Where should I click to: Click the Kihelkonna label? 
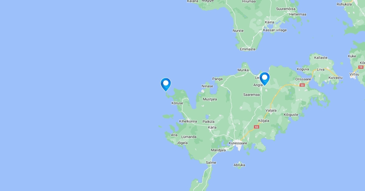[188, 121]
